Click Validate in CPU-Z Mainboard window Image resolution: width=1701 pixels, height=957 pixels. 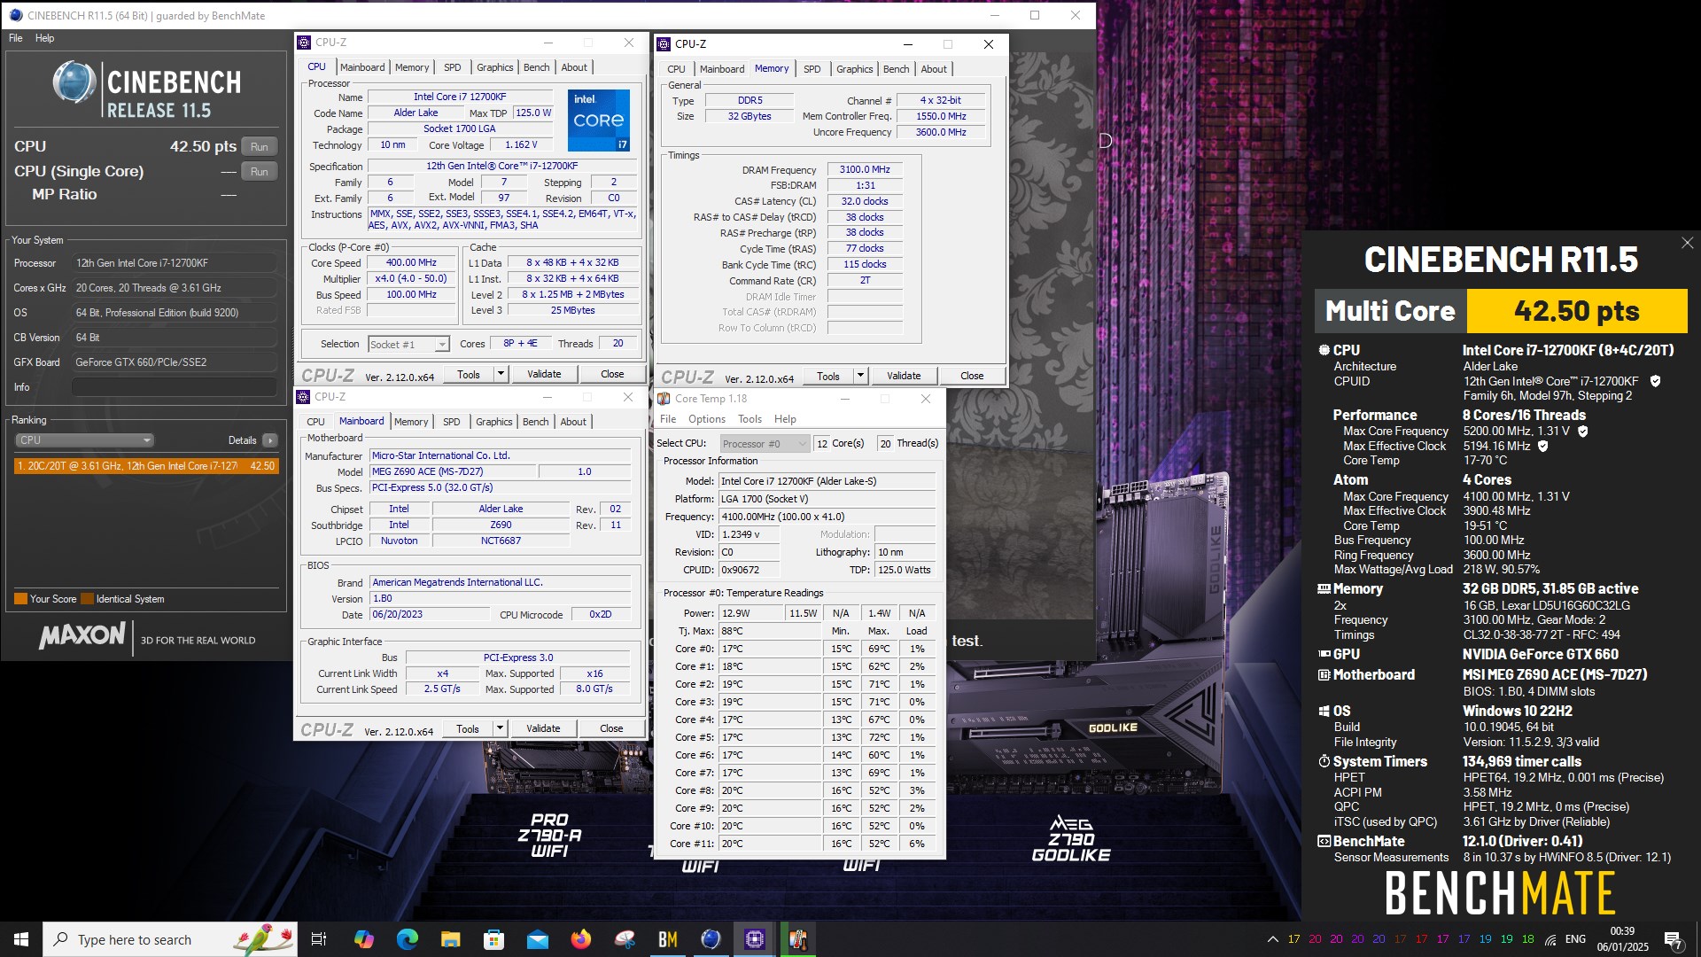coord(543,728)
